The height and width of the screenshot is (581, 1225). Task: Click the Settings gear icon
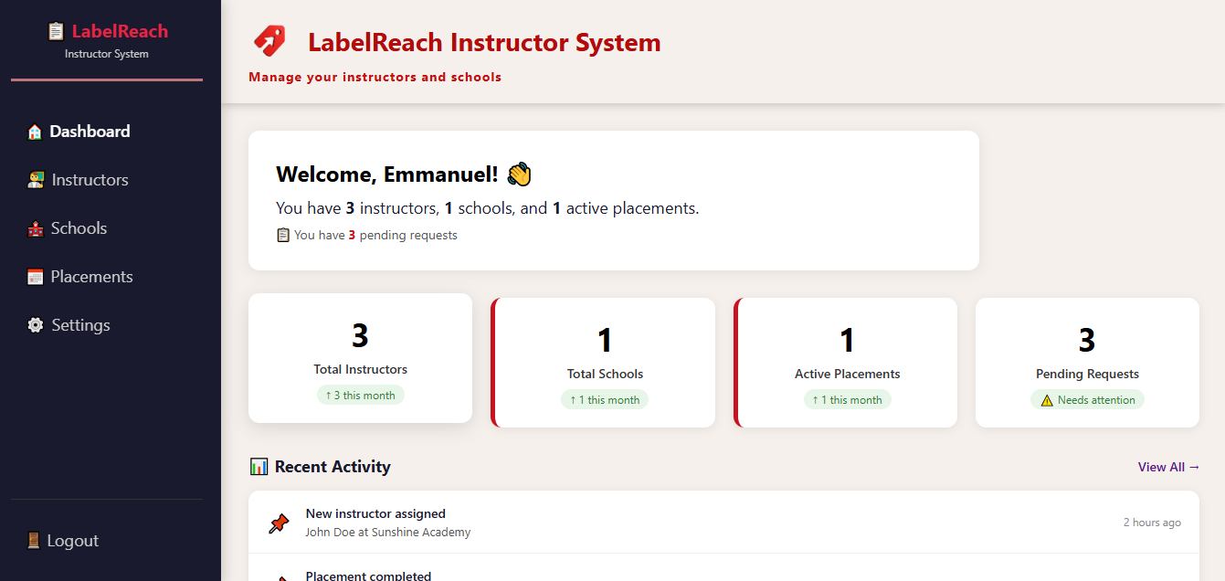coord(36,325)
